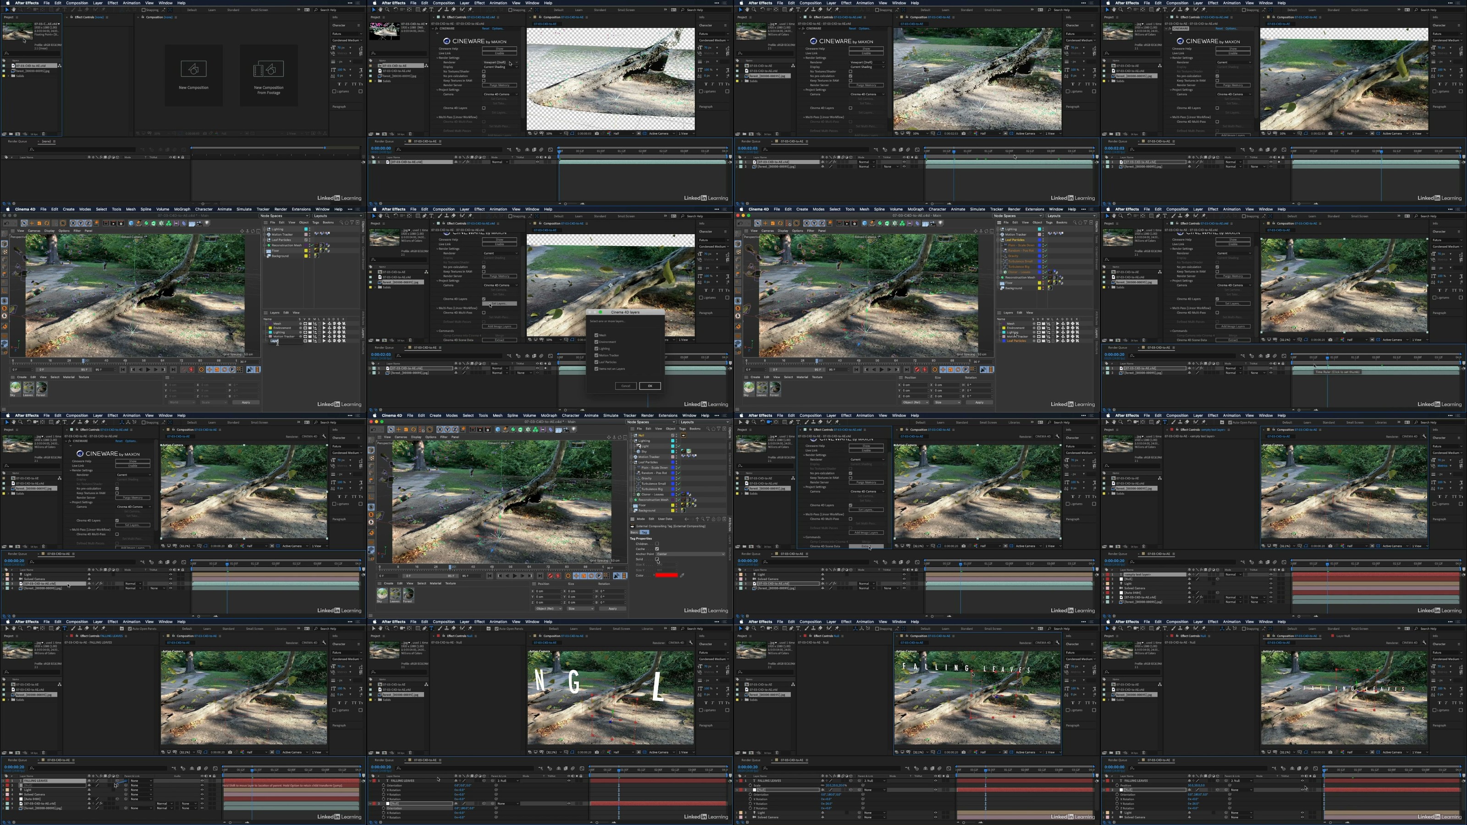
Task: Uncheck Environment in Cinema 4D layers dialog
Action: (596, 341)
